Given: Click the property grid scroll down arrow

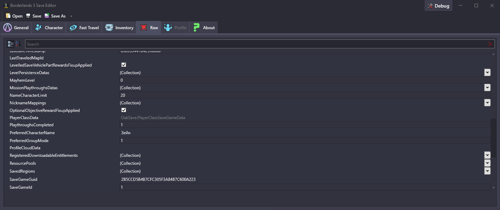Looking at the screenshot, I should tap(493, 188).
